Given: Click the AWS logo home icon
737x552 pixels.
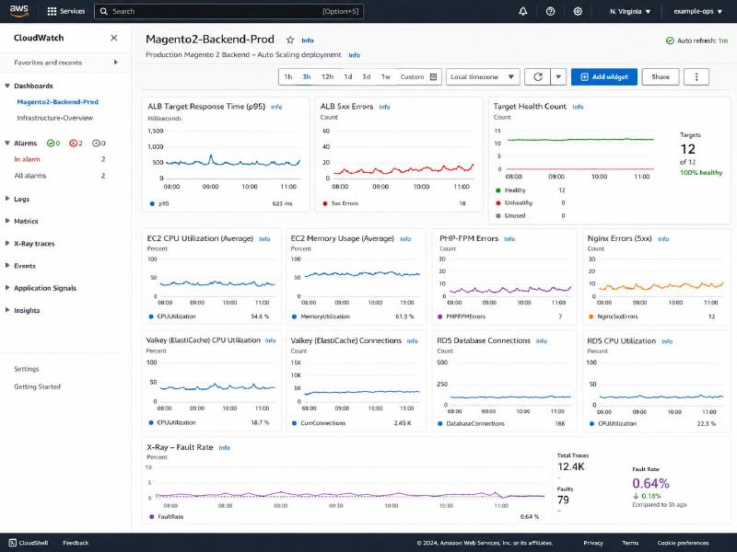Looking at the screenshot, I should click(x=18, y=11).
